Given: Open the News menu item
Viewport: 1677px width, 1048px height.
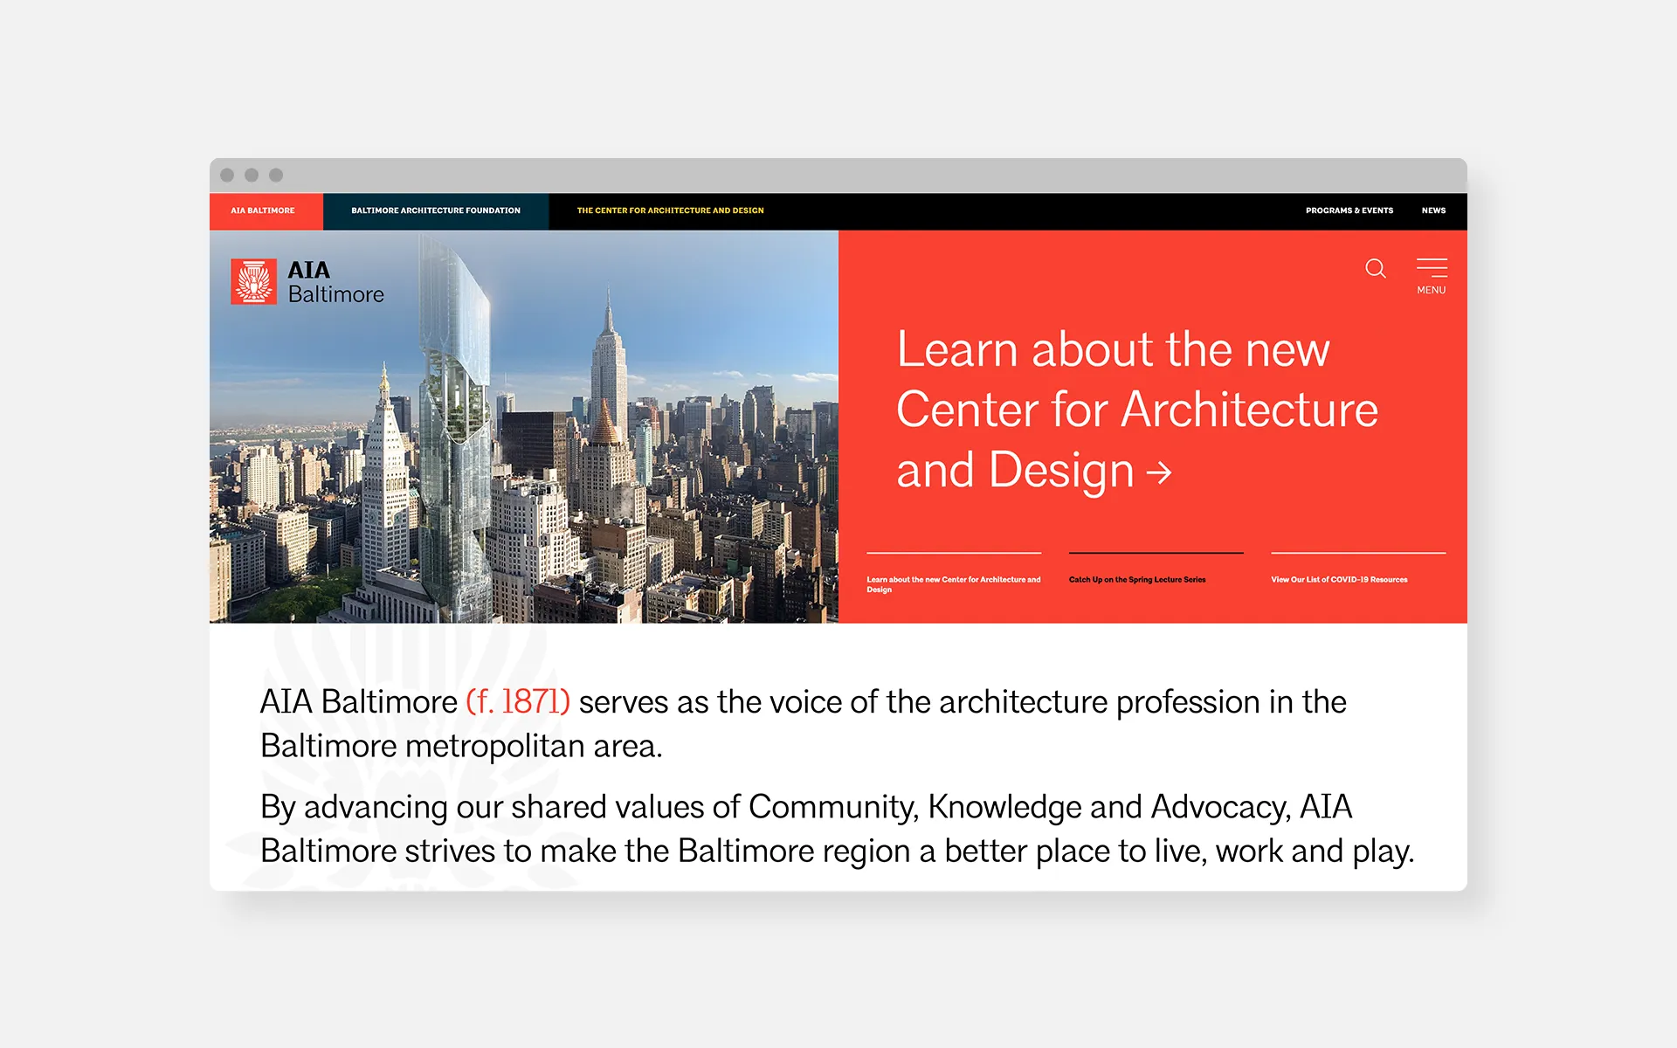Looking at the screenshot, I should 1433,210.
